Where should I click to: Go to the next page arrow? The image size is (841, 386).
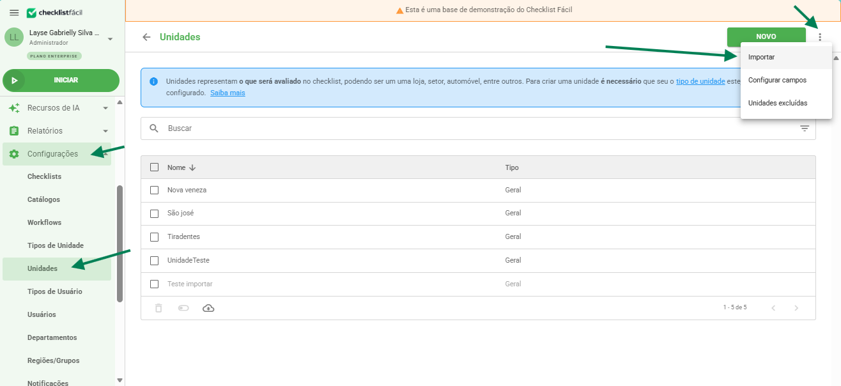(x=796, y=308)
